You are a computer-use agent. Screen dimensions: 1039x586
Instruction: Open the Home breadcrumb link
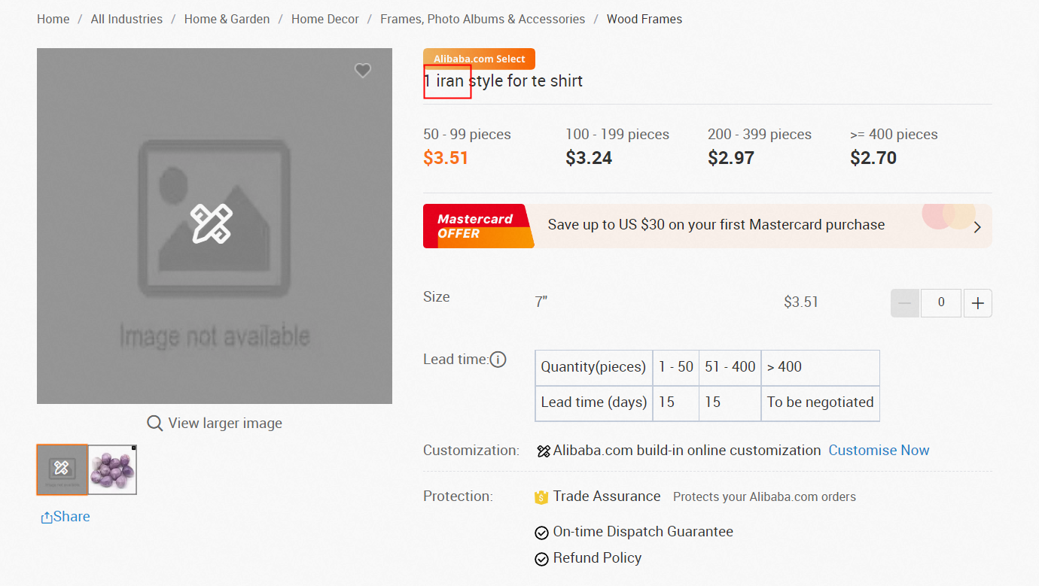[53, 20]
